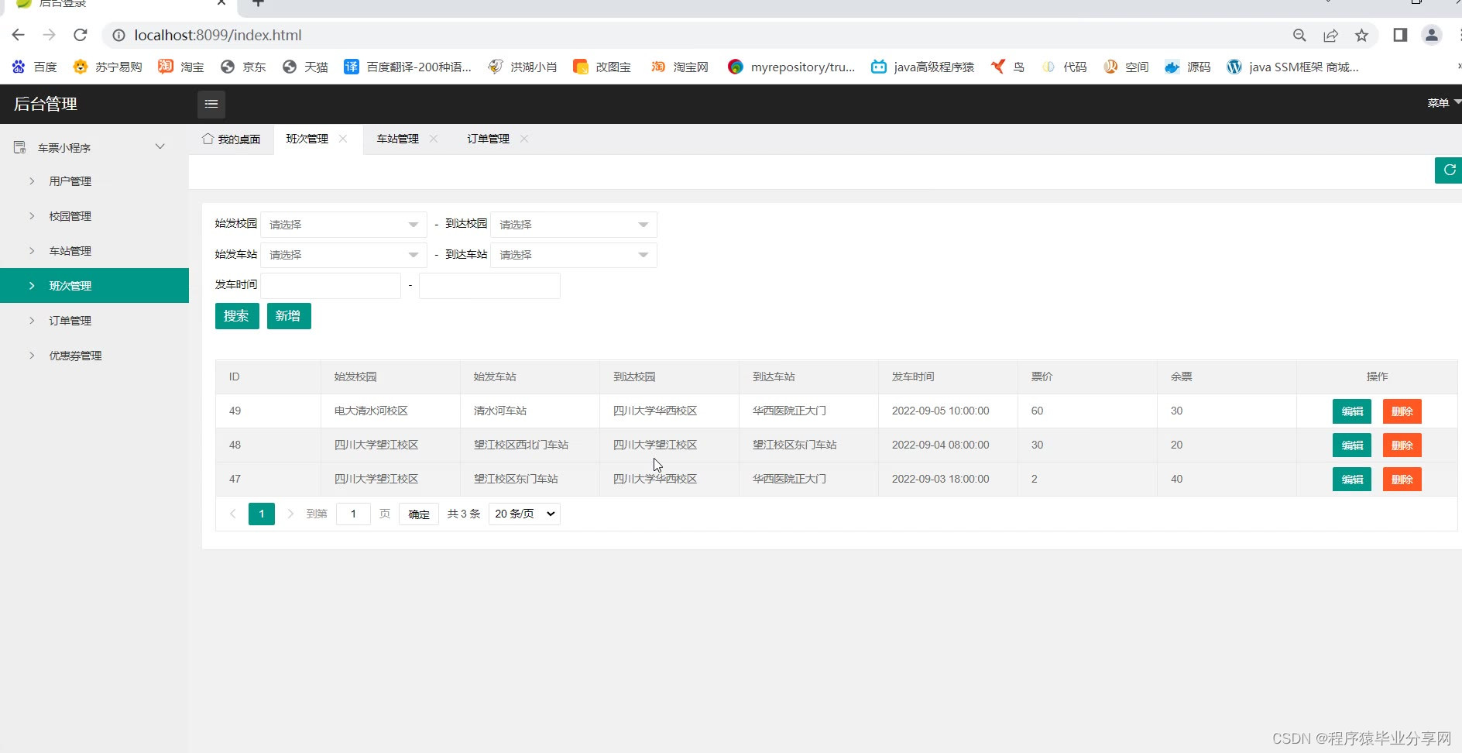Close the 订单管理 tab
This screenshot has width=1462, height=753.
[524, 139]
